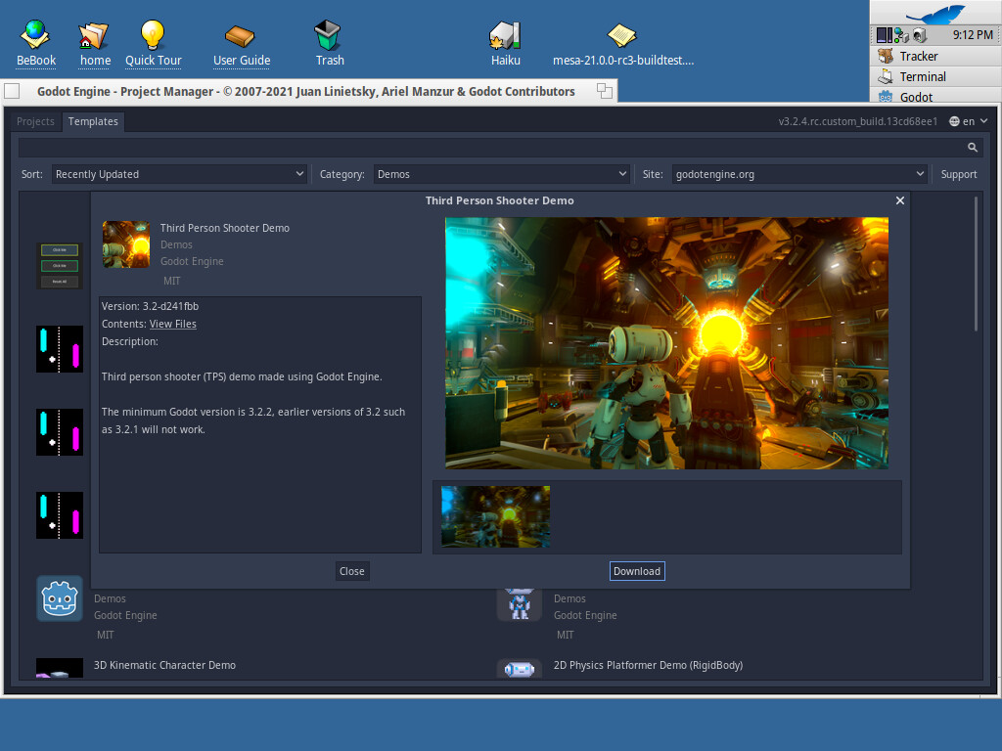Click the clock showing 9:12 PM
Viewport: 1002px width, 751px height.
point(973,34)
